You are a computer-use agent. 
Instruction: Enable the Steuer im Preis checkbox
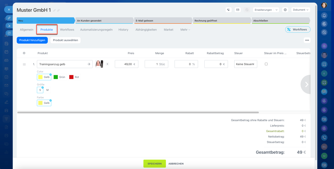[x=266, y=64]
